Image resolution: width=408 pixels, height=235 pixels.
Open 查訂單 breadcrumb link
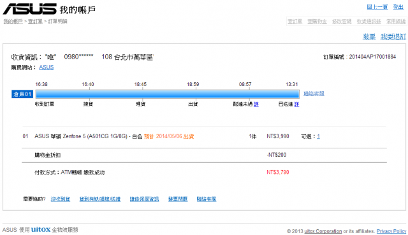coord(35,21)
